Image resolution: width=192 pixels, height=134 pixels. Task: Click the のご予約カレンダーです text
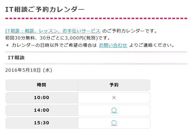click(130, 31)
